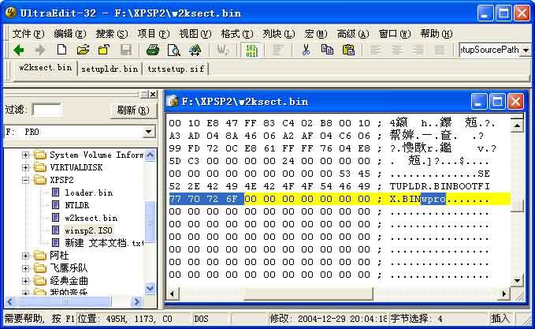Open print preview icon
Screen dimensions: 535x329
pos(174,50)
